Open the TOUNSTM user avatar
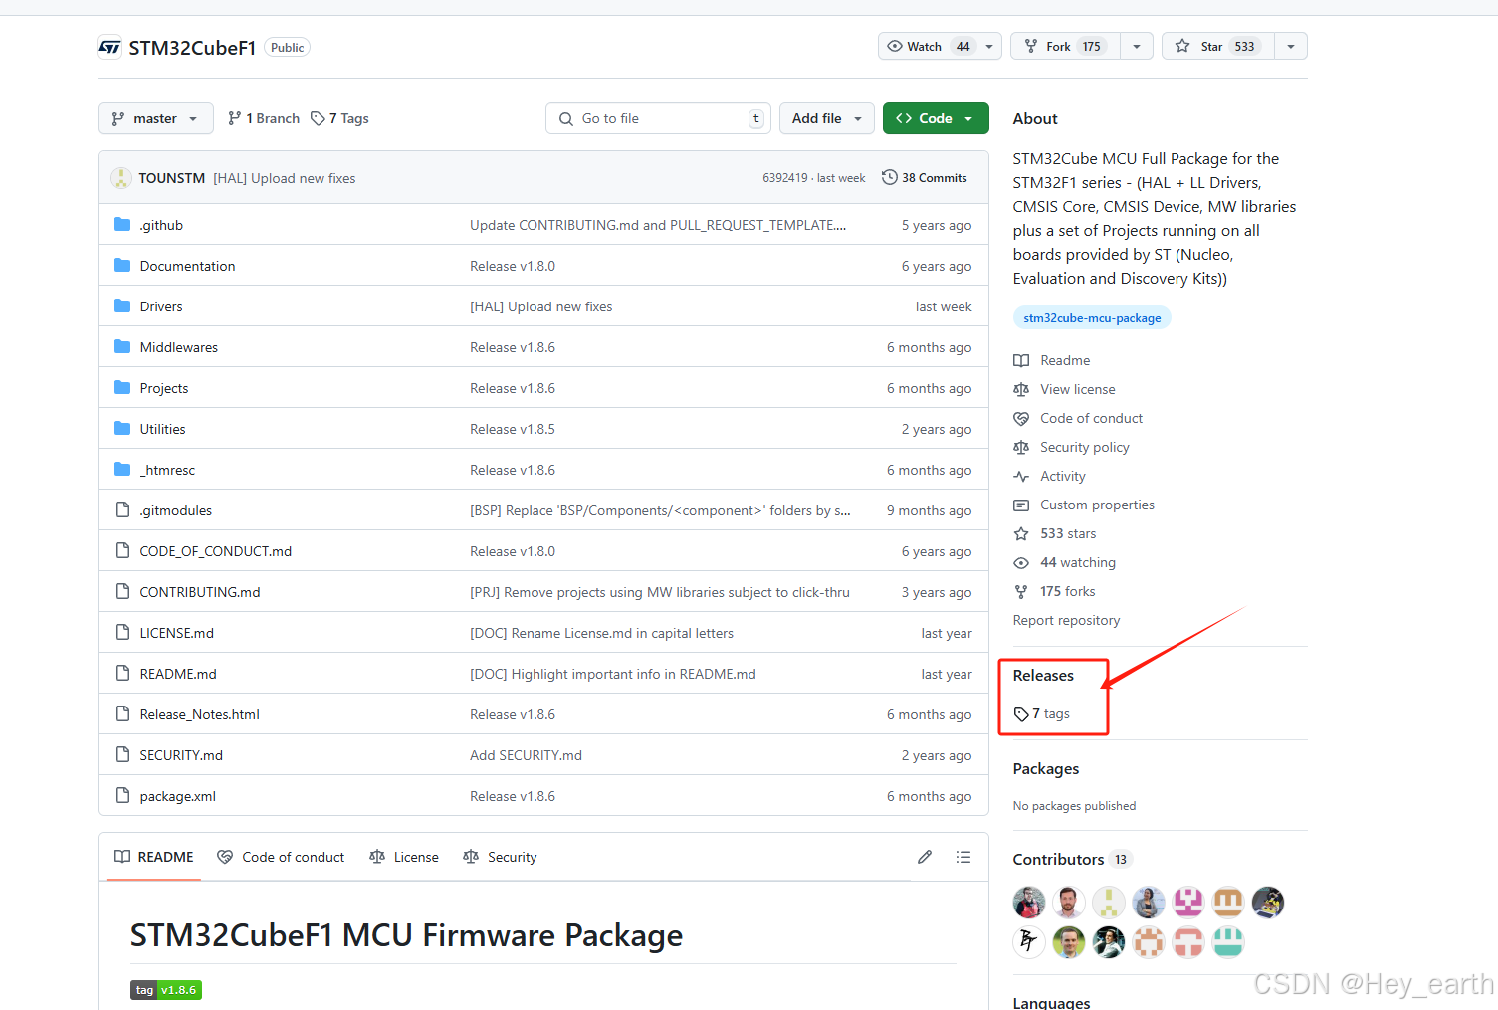 [121, 178]
